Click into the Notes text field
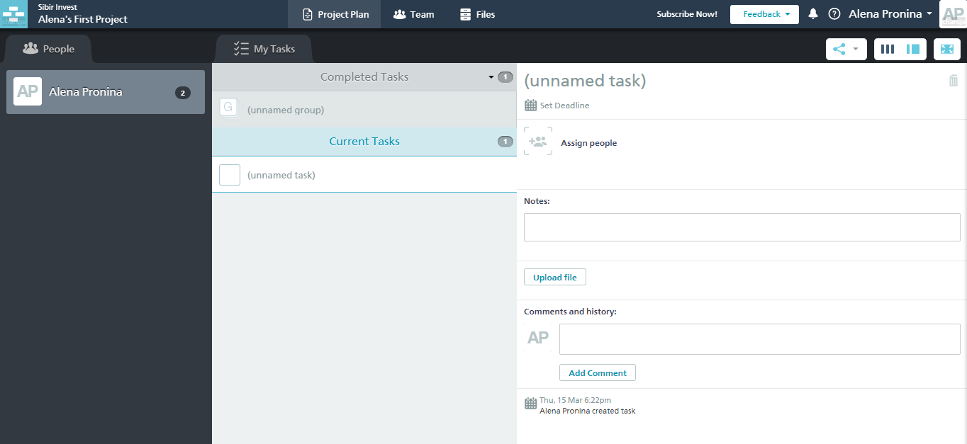Image resolution: width=967 pixels, height=444 pixels. (x=742, y=227)
